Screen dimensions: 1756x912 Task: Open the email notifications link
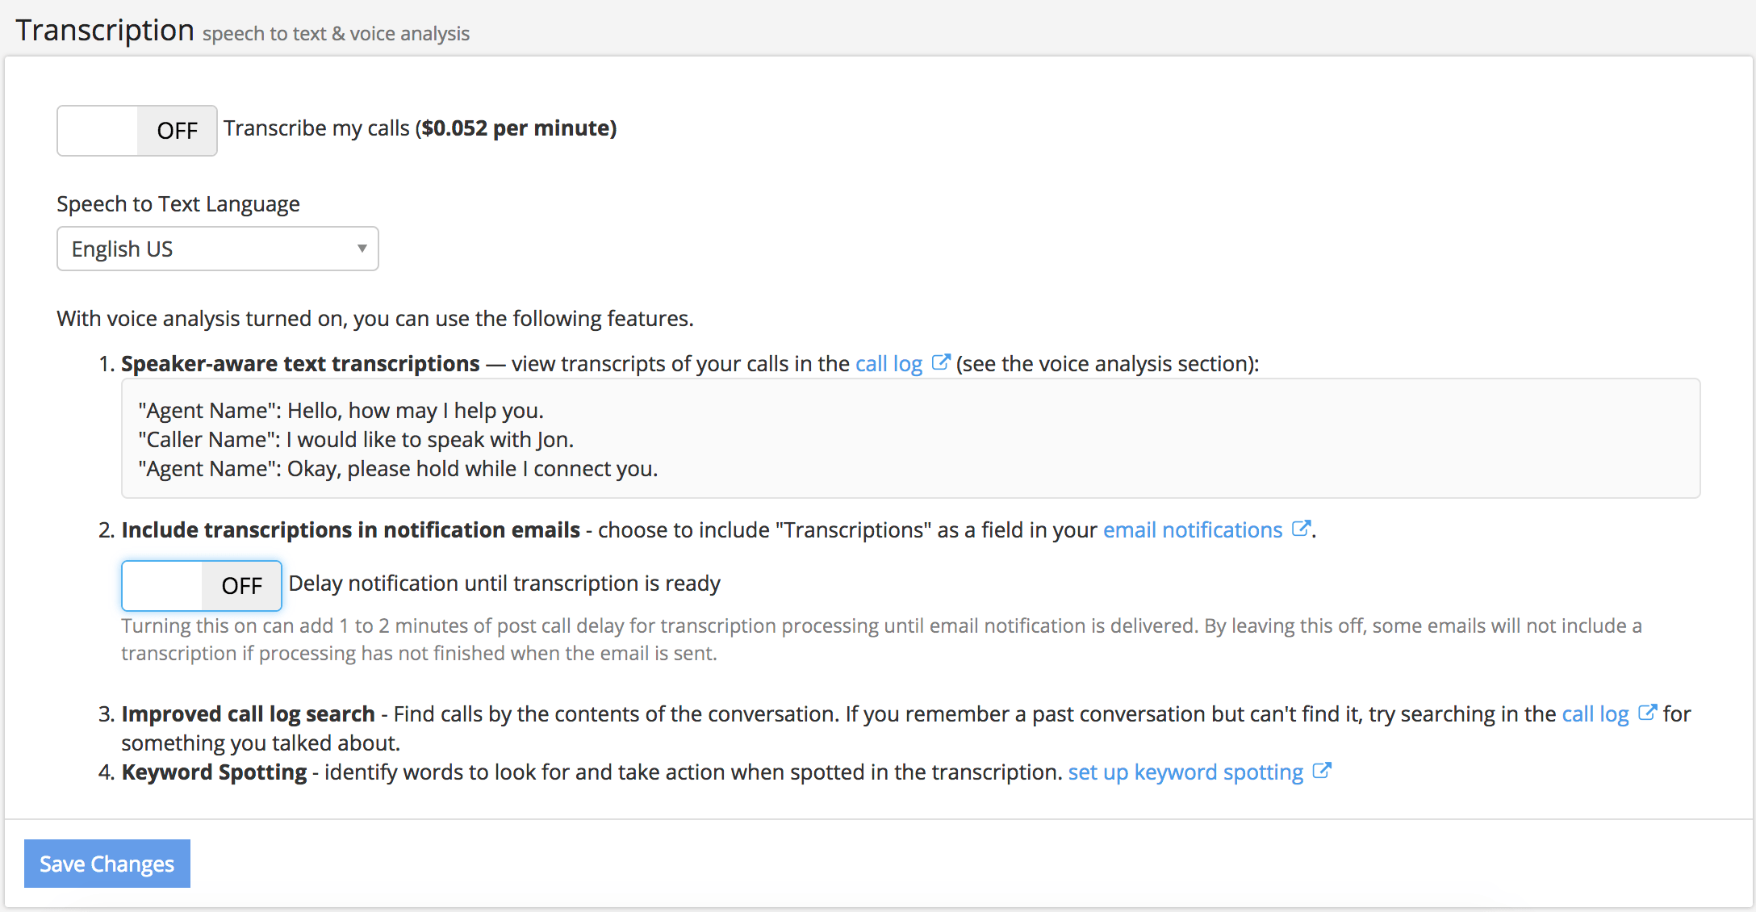click(1192, 530)
